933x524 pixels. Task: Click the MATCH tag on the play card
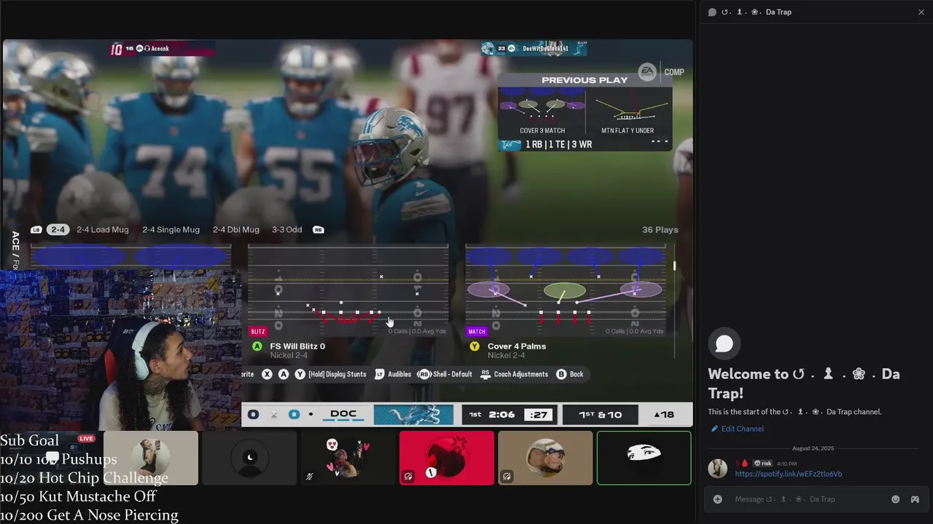click(x=477, y=331)
